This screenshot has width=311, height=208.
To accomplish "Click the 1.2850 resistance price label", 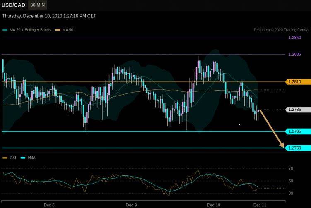I will (295, 38).
